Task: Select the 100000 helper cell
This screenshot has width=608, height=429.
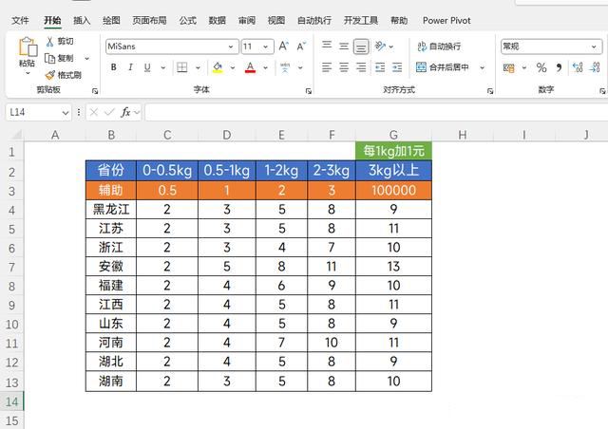Action: tap(393, 190)
